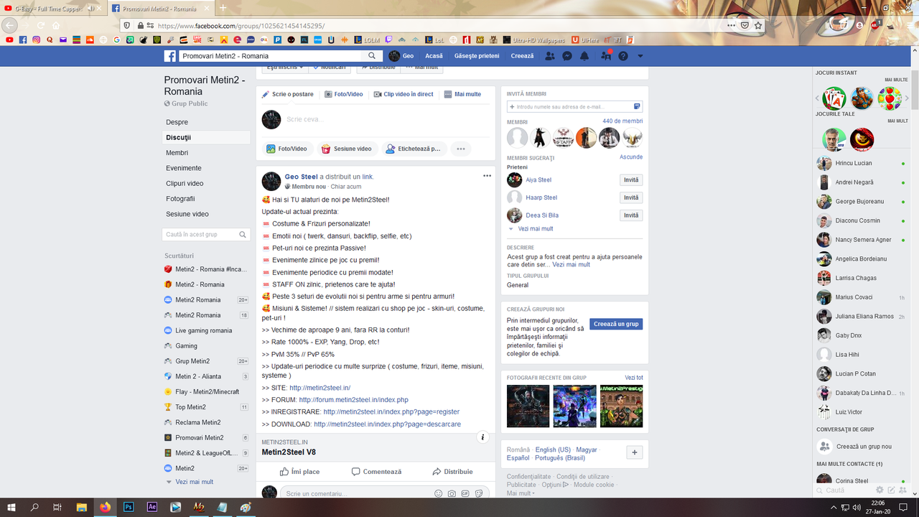Open File Explorer from the taskbar
Image resolution: width=919 pixels, height=517 pixels.
[82, 507]
